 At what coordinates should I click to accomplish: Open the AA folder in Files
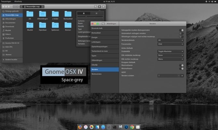click(30, 14)
